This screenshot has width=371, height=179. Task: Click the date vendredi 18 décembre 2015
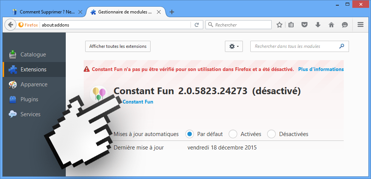click(x=222, y=148)
